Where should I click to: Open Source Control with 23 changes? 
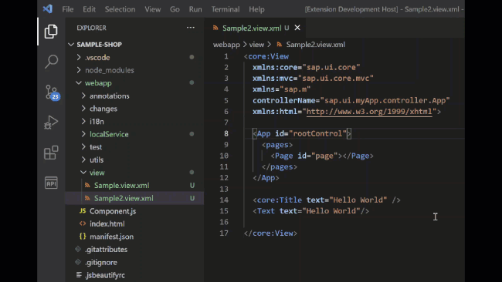coord(52,92)
